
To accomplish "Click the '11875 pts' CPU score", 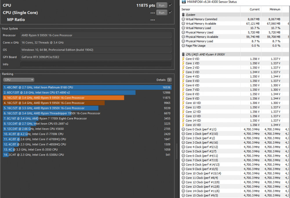I will pyautogui.click(x=146, y=5).
